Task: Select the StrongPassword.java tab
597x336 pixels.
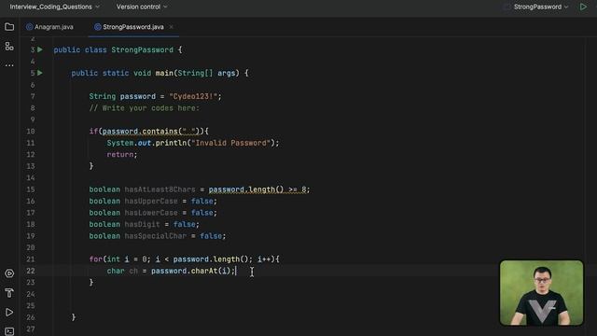Action: [133, 27]
